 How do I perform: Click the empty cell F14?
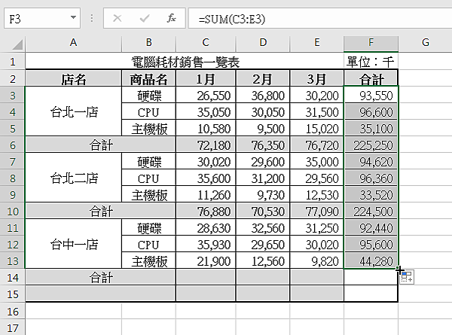point(371,277)
